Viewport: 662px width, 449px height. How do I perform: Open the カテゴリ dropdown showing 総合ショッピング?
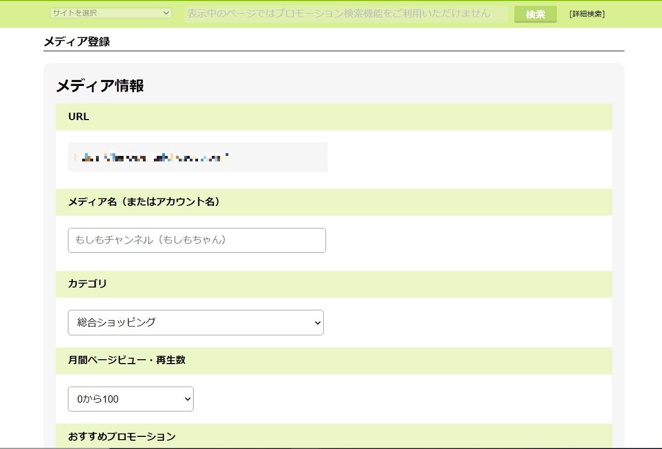click(x=195, y=322)
